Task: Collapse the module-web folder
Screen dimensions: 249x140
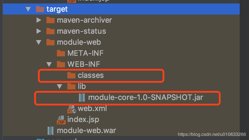Action: click(x=39, y=42)
